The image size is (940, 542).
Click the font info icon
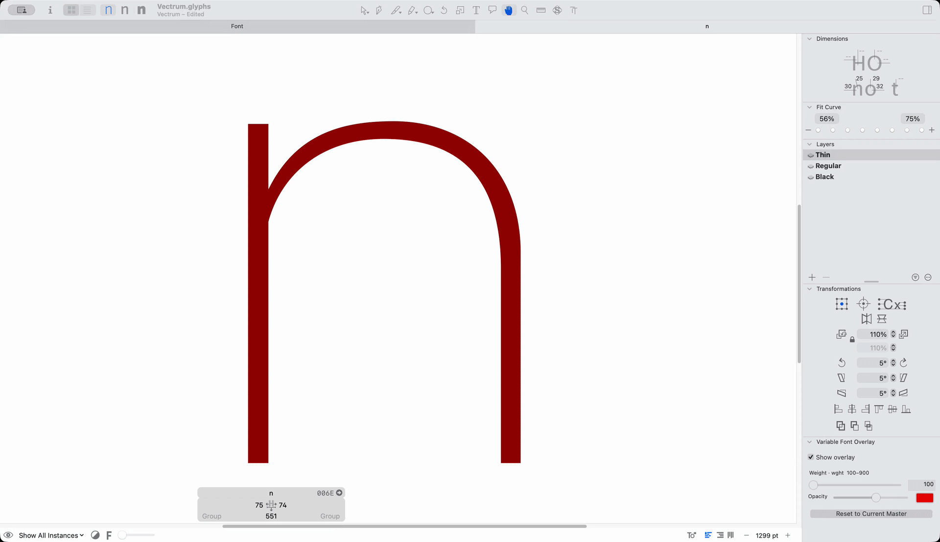coord(50,10)
